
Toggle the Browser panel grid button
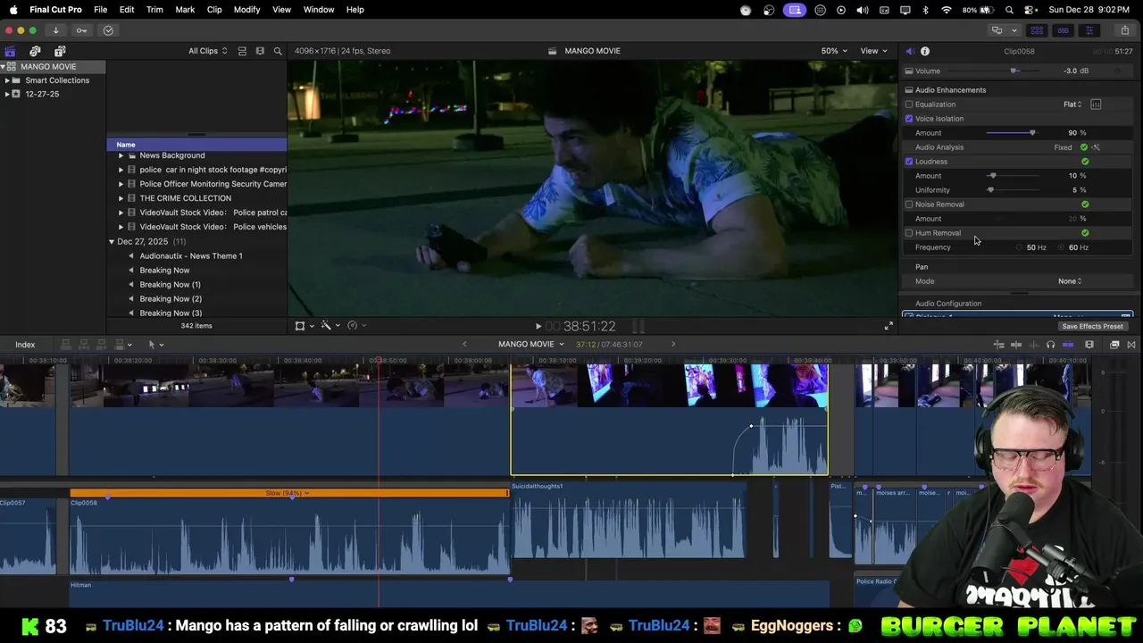pyautogui.click(x=1037, y=30)
